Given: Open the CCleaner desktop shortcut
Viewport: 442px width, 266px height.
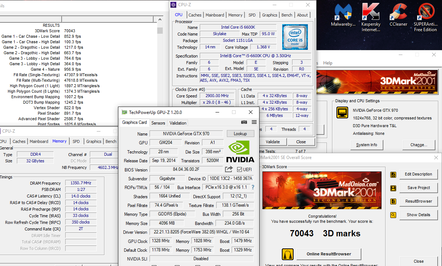Looking at the screenshot, I should (x=398, y=15).
